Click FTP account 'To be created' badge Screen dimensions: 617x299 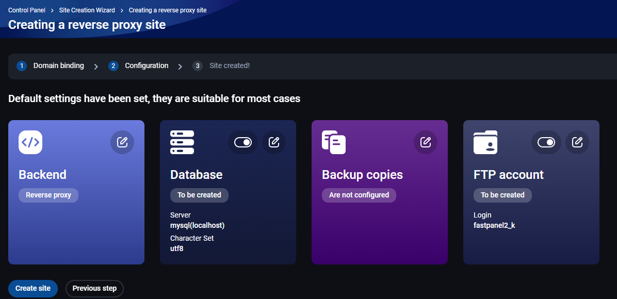(502, 195)
